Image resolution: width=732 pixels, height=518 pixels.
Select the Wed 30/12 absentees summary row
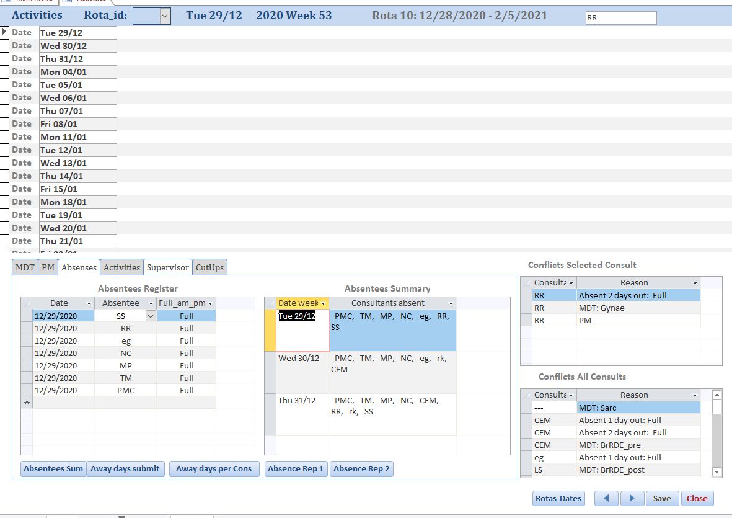[x=270, y=372]
